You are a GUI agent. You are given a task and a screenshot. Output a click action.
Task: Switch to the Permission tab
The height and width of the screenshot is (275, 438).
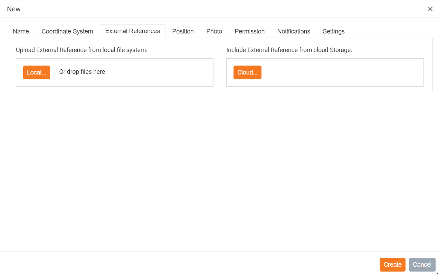pyautogui.click(x=249, y=31)
